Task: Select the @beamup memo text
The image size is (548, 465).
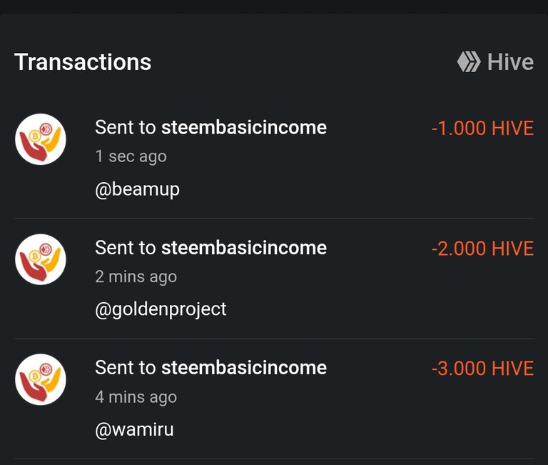Action: click(x=137, y=189)
